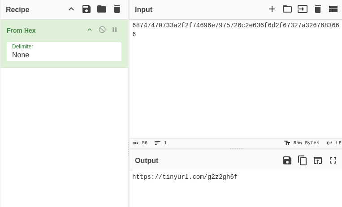Clear the recipe with trash icon
Screen dimensions: 342x207
coord(117,9)
